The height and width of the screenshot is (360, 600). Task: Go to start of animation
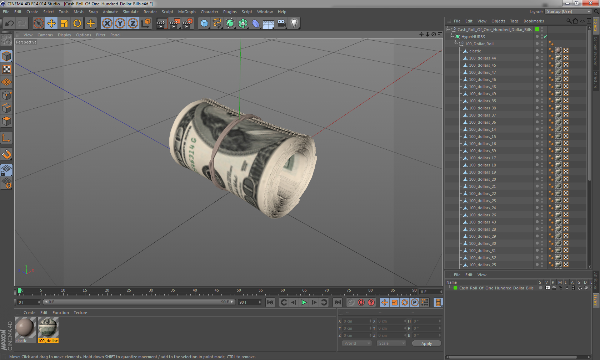(270, 302)
